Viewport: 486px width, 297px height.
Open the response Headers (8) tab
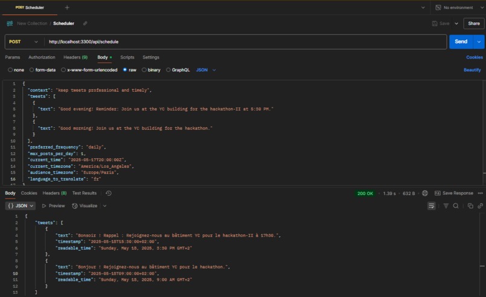[54, 193]
